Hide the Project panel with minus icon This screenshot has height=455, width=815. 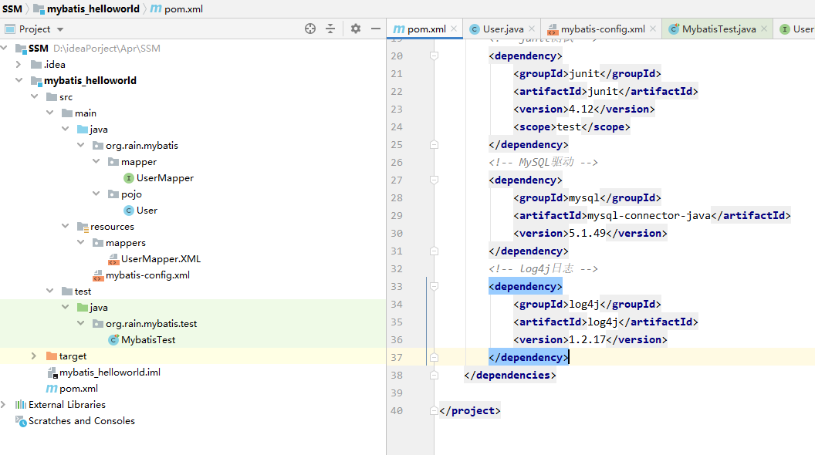(376, 29)
